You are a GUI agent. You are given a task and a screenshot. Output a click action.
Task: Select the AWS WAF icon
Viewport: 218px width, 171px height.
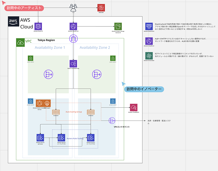click(101, 8)
